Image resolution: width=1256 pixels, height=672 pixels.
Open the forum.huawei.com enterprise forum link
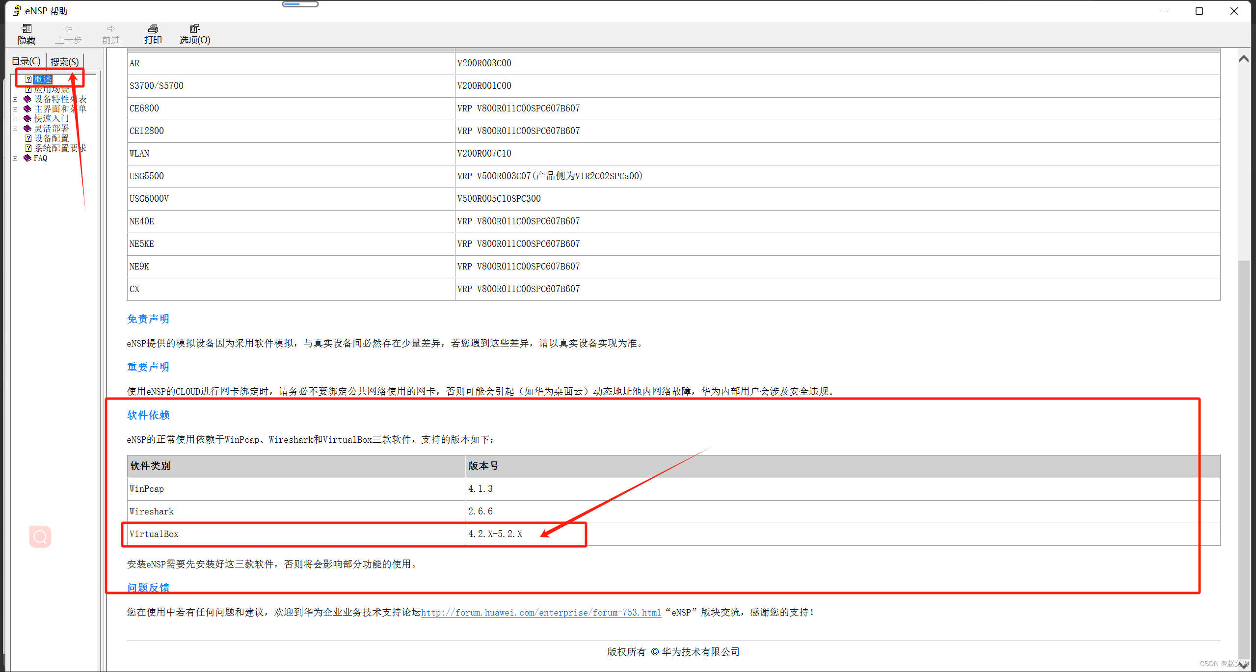pyautogui.click(x=541, y=612)
